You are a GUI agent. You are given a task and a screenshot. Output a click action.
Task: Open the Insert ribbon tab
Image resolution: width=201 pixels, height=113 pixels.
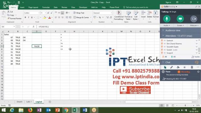tap(22, 7)
